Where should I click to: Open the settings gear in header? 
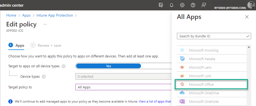pos(182,5)
